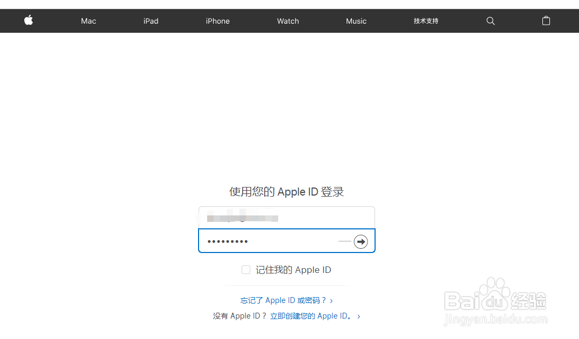The image size is (579, 339).
Task: Expand the create Apple ID disclosure arrow
Action: coord(358,316)
